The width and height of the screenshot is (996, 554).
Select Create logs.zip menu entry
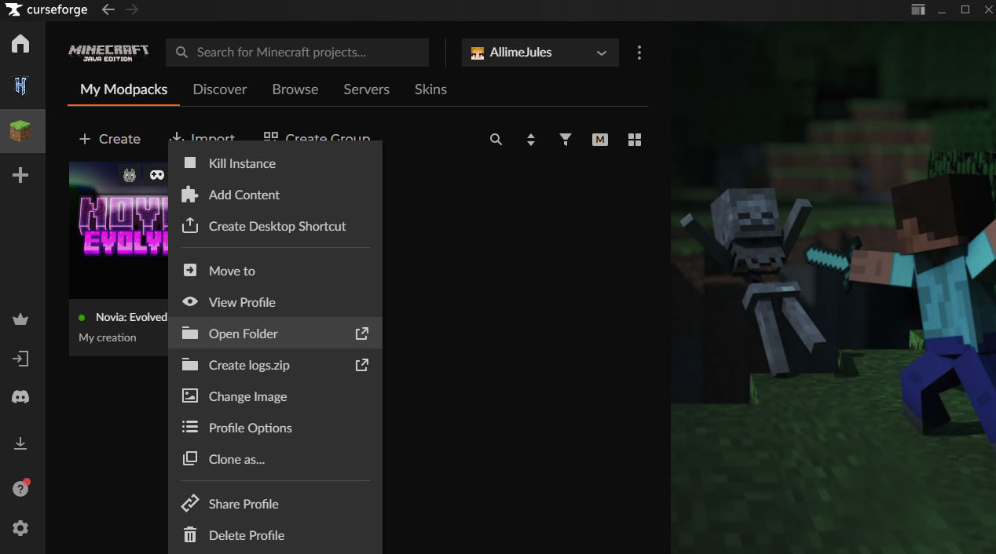(275, 365)
